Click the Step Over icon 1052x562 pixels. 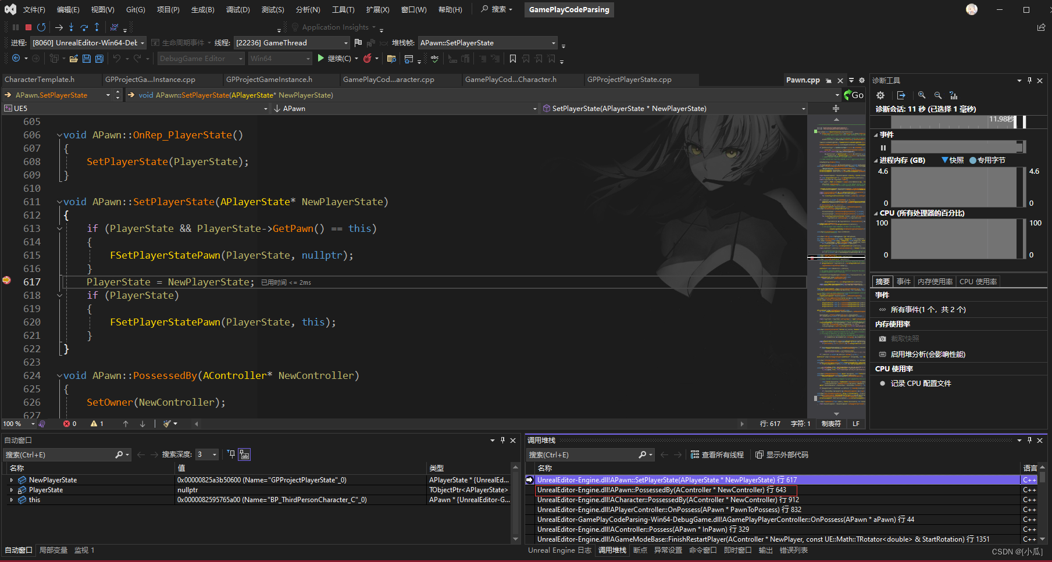[x=84, y=27]
